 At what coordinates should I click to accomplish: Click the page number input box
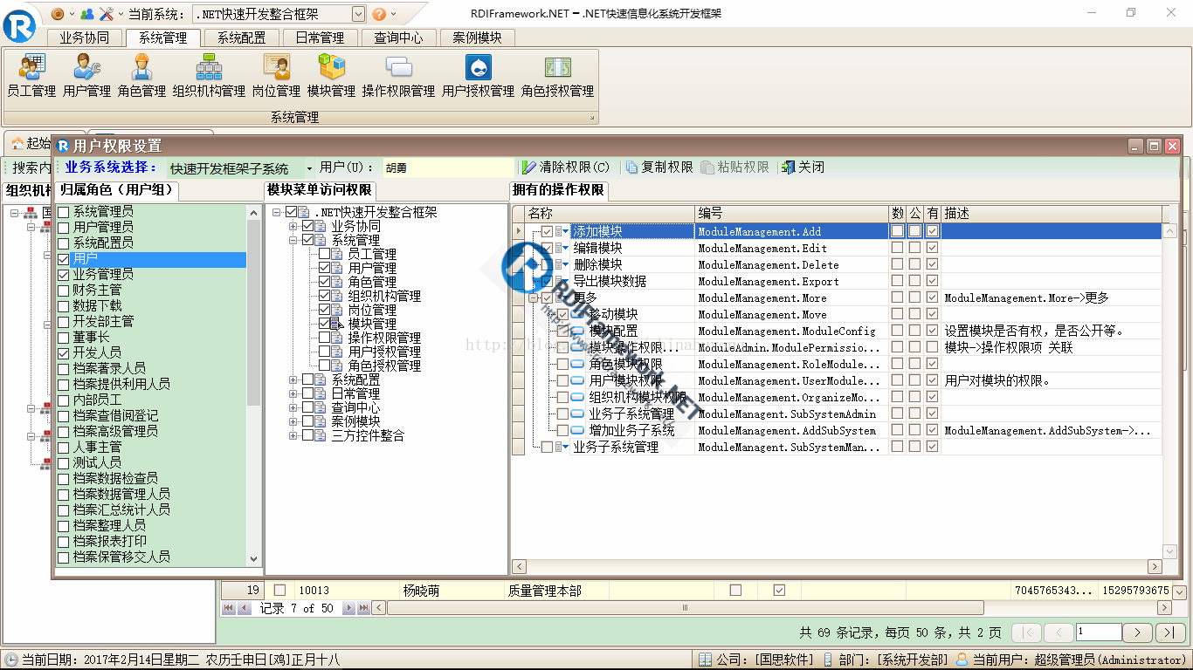1099,632
